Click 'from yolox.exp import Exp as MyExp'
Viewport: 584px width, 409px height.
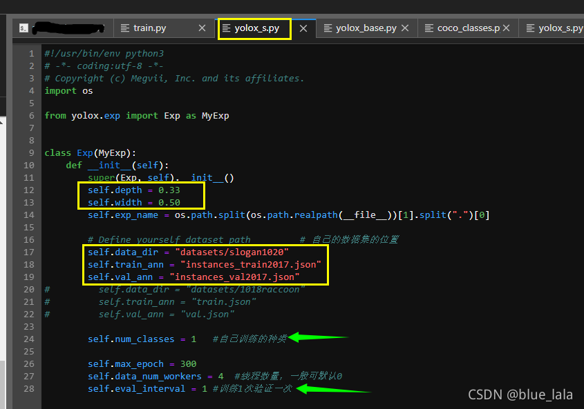(137, 116)
